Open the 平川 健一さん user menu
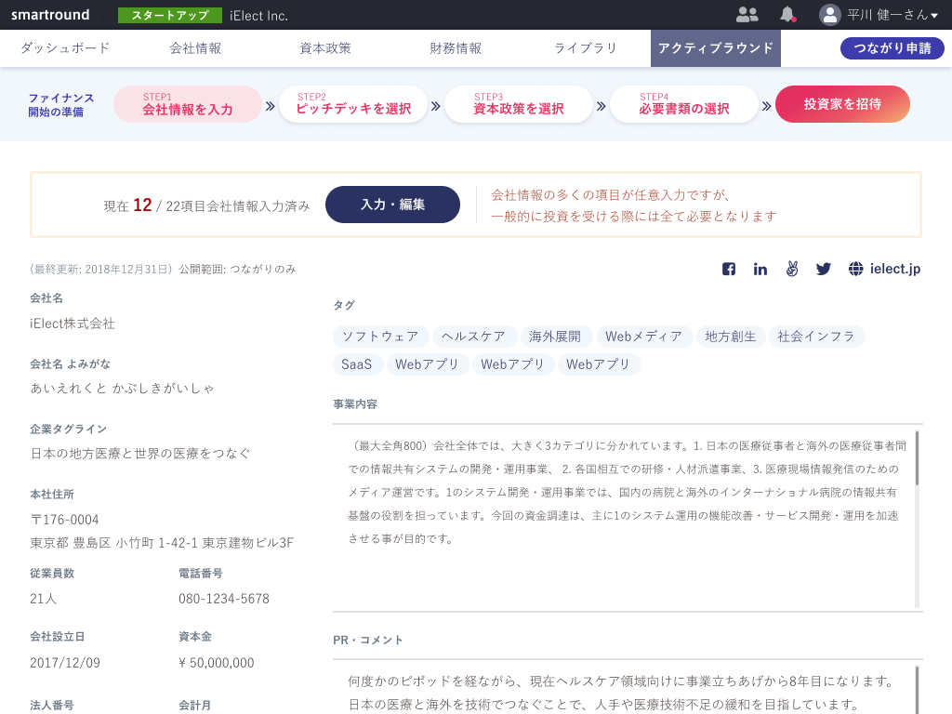Screen dimensions: 952x714 (887, 15)
